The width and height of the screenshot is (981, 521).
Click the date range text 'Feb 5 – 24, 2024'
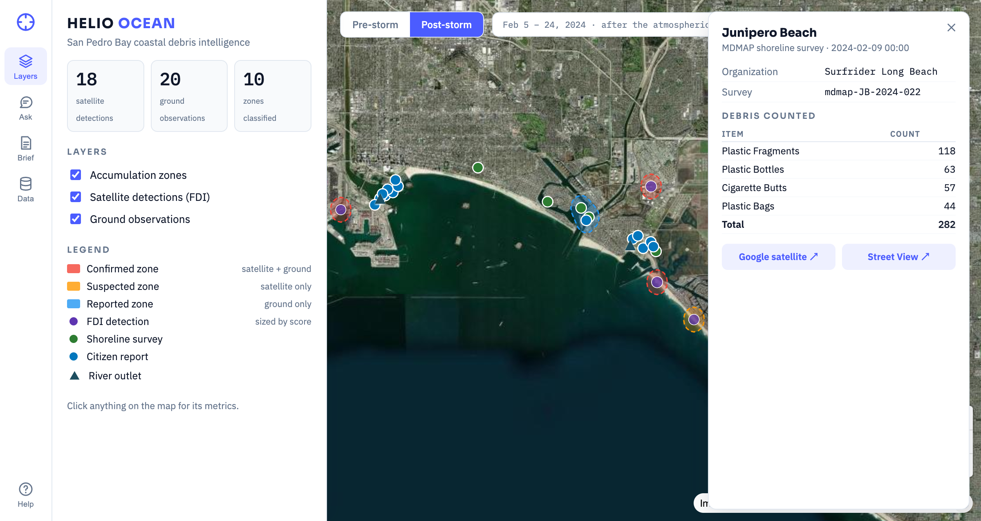coord(544,25)
